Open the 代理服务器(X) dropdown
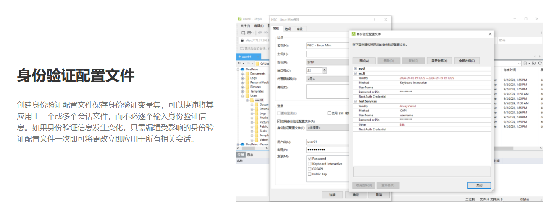The height and width of the screenshot is (224, 559). pos(328,79)
